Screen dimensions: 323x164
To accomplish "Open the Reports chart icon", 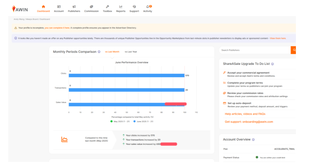I will click(x=121, y=7).
